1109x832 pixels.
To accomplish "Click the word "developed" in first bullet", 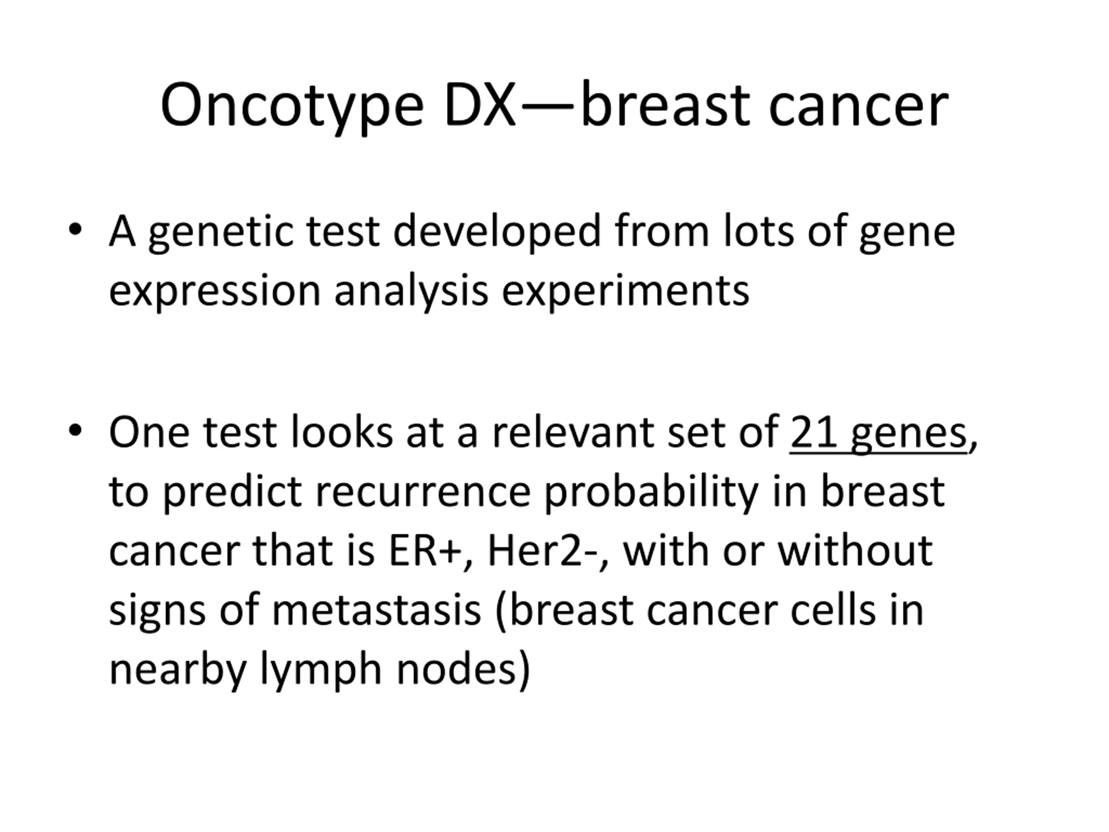I will tap(496, 232).
